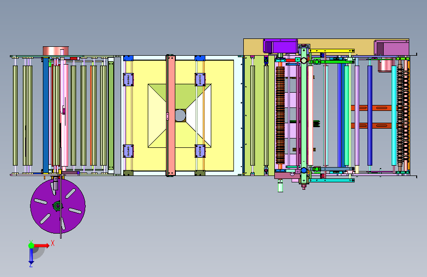This screenshot has height=277, width=427.
Task: Click the green Y axis dot on the triad
Action: [32, 245]
